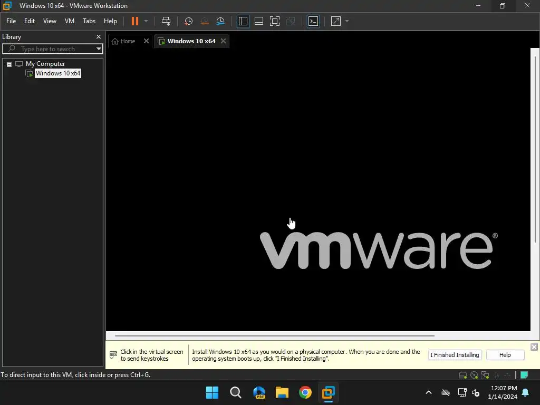
Task: Collapse the My Computer tree node
Action: tap(9, 64)
